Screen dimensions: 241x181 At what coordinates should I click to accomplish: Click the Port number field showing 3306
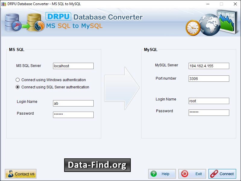(209, 78)
